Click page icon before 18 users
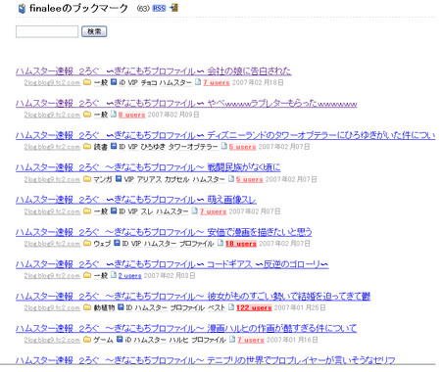 point(220,243)
